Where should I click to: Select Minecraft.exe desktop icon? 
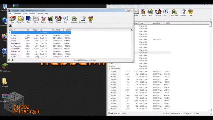click(x=5, y=67)
